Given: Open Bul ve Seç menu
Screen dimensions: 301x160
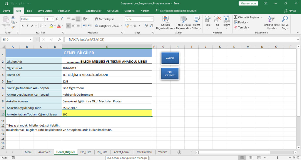Looking at the screenshot, I should pyautogui.click(x=285, y=23).
